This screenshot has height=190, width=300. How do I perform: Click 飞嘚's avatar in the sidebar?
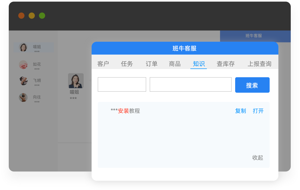[x=23, y=81]
